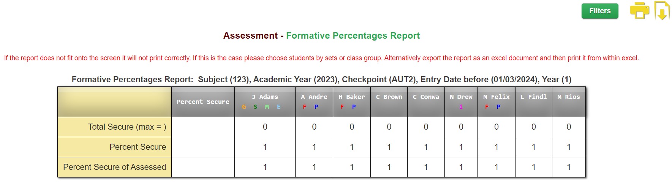The image size is (672, 185).
Task: Click the green S flag under J Adams
Action: click(x=255, y=107)
